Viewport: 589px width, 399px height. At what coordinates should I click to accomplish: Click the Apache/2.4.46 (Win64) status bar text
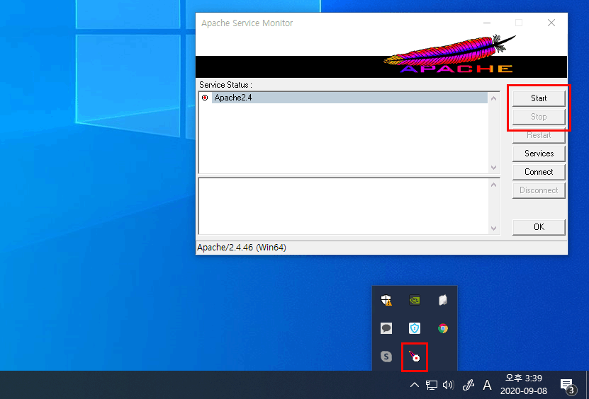point(242,248)
